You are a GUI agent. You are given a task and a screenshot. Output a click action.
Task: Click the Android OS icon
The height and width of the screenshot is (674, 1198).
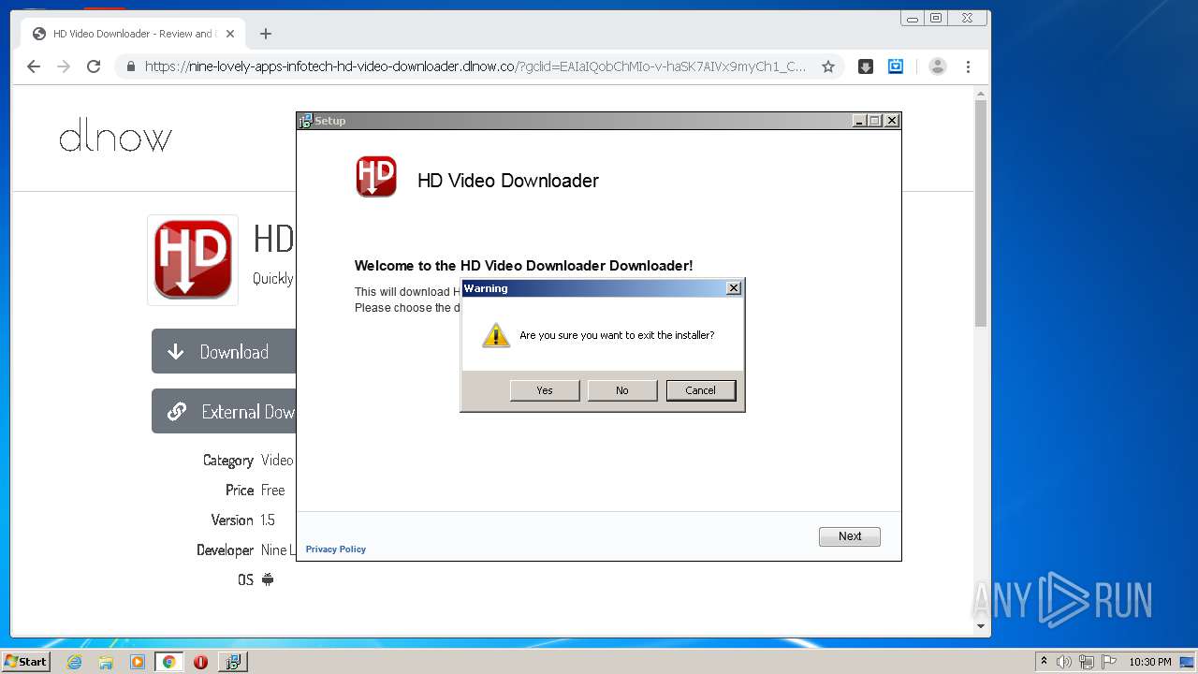[x=268, y=579]
